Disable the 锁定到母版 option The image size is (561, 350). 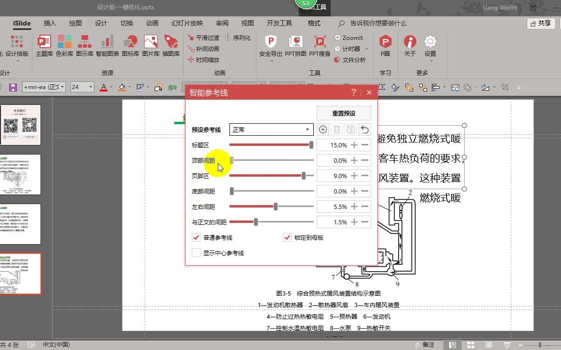pyautogui.click(x=287, y=237)
